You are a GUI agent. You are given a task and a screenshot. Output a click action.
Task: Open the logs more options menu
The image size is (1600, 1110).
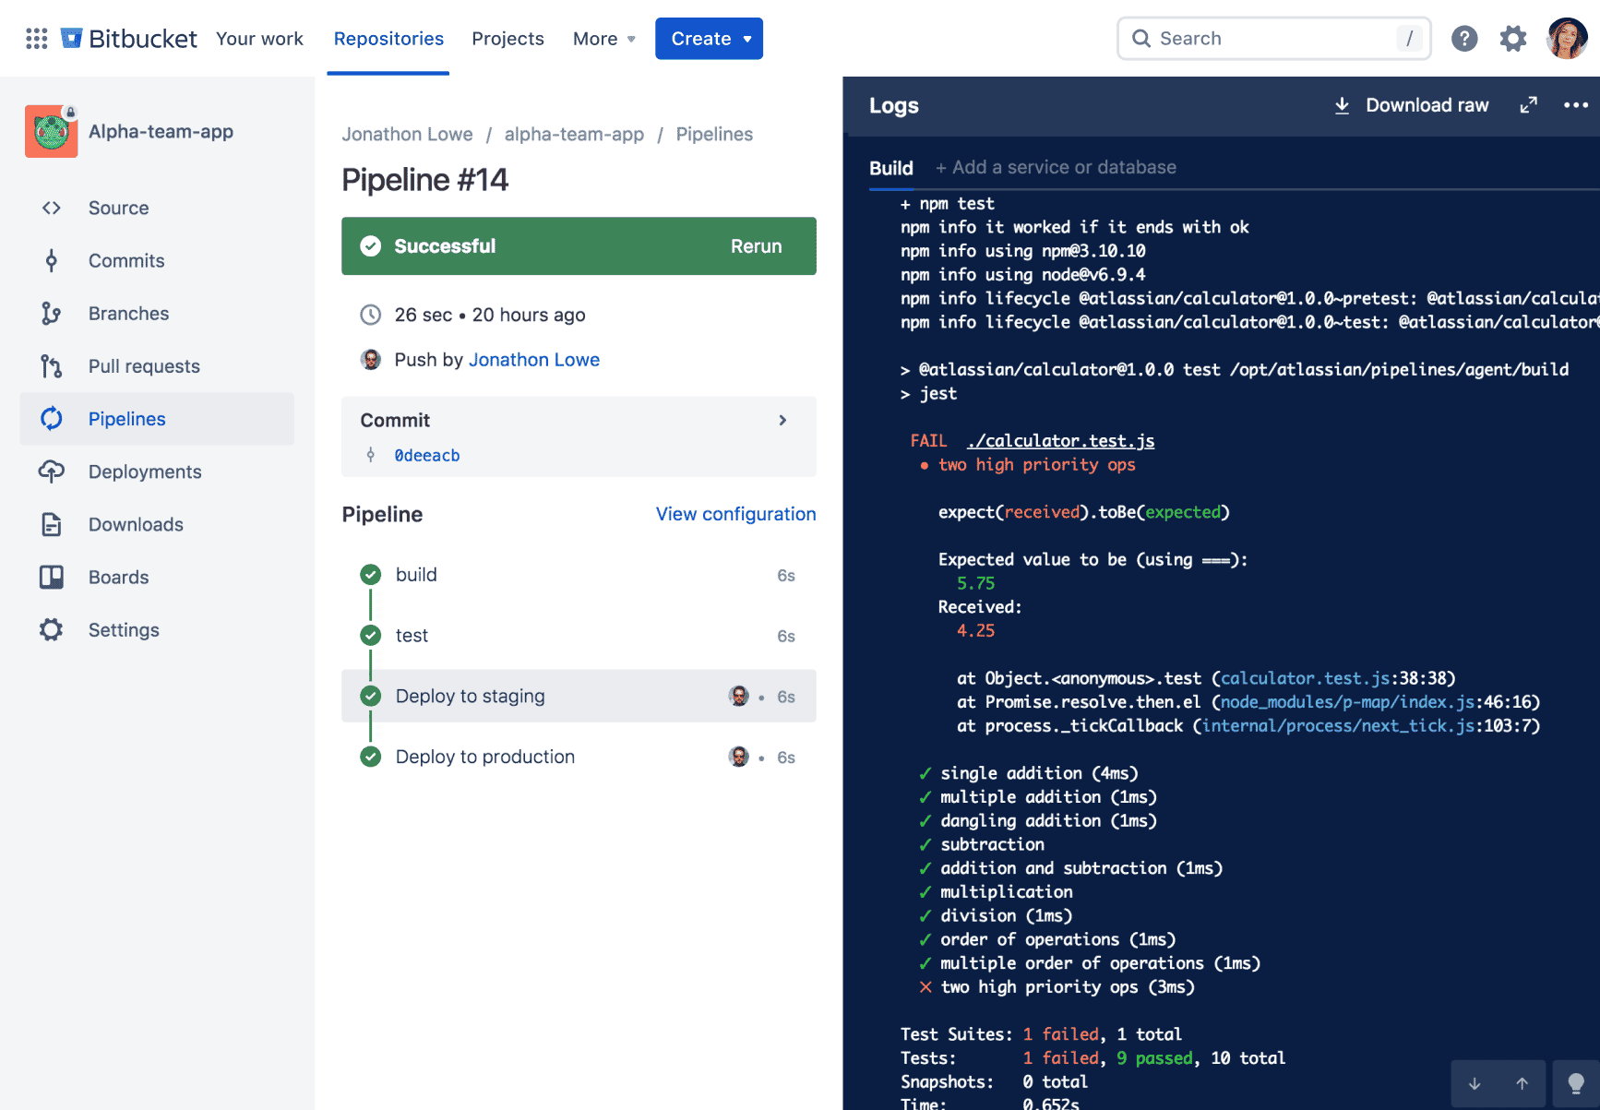pos(1576,105)
